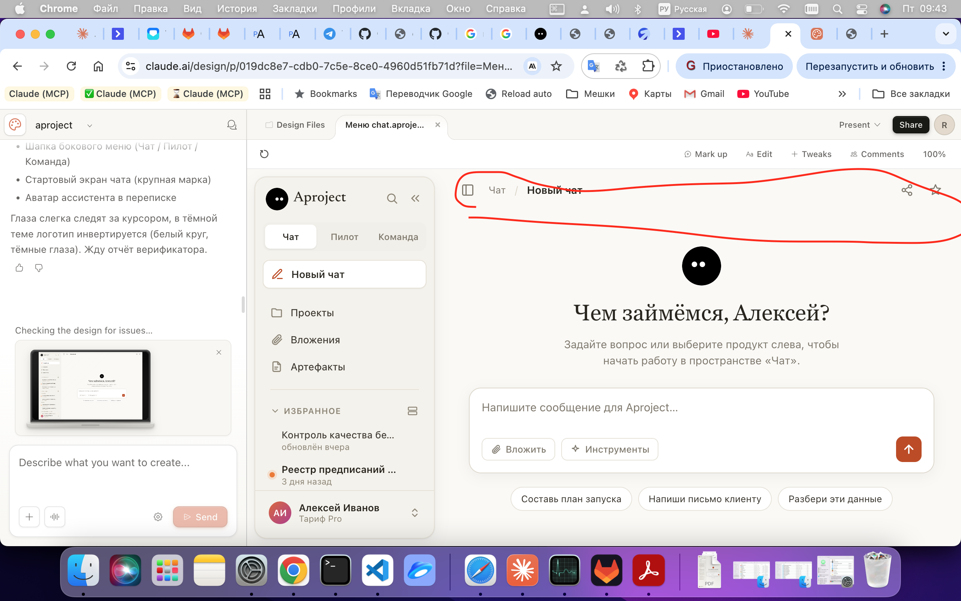Open the История menu in the menu bar
Screen dimensions: 961x601
pos(236,9)
